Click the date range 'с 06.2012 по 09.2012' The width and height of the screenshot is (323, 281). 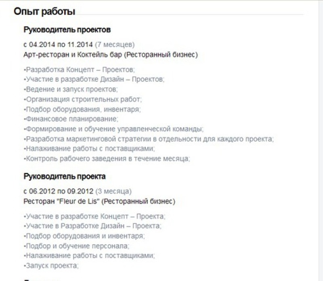tap(59, 191)
